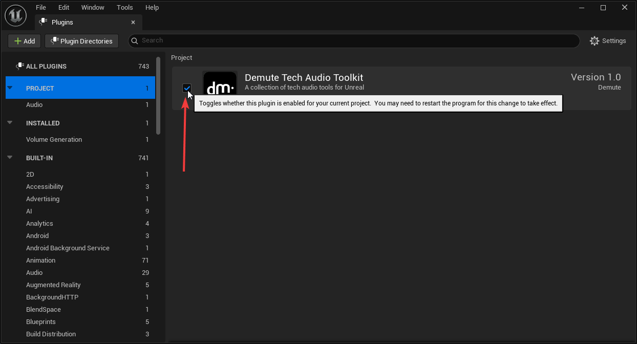637x344 pixels.
Task: Click the Plugin Directories button
Action: pos(81,41)
